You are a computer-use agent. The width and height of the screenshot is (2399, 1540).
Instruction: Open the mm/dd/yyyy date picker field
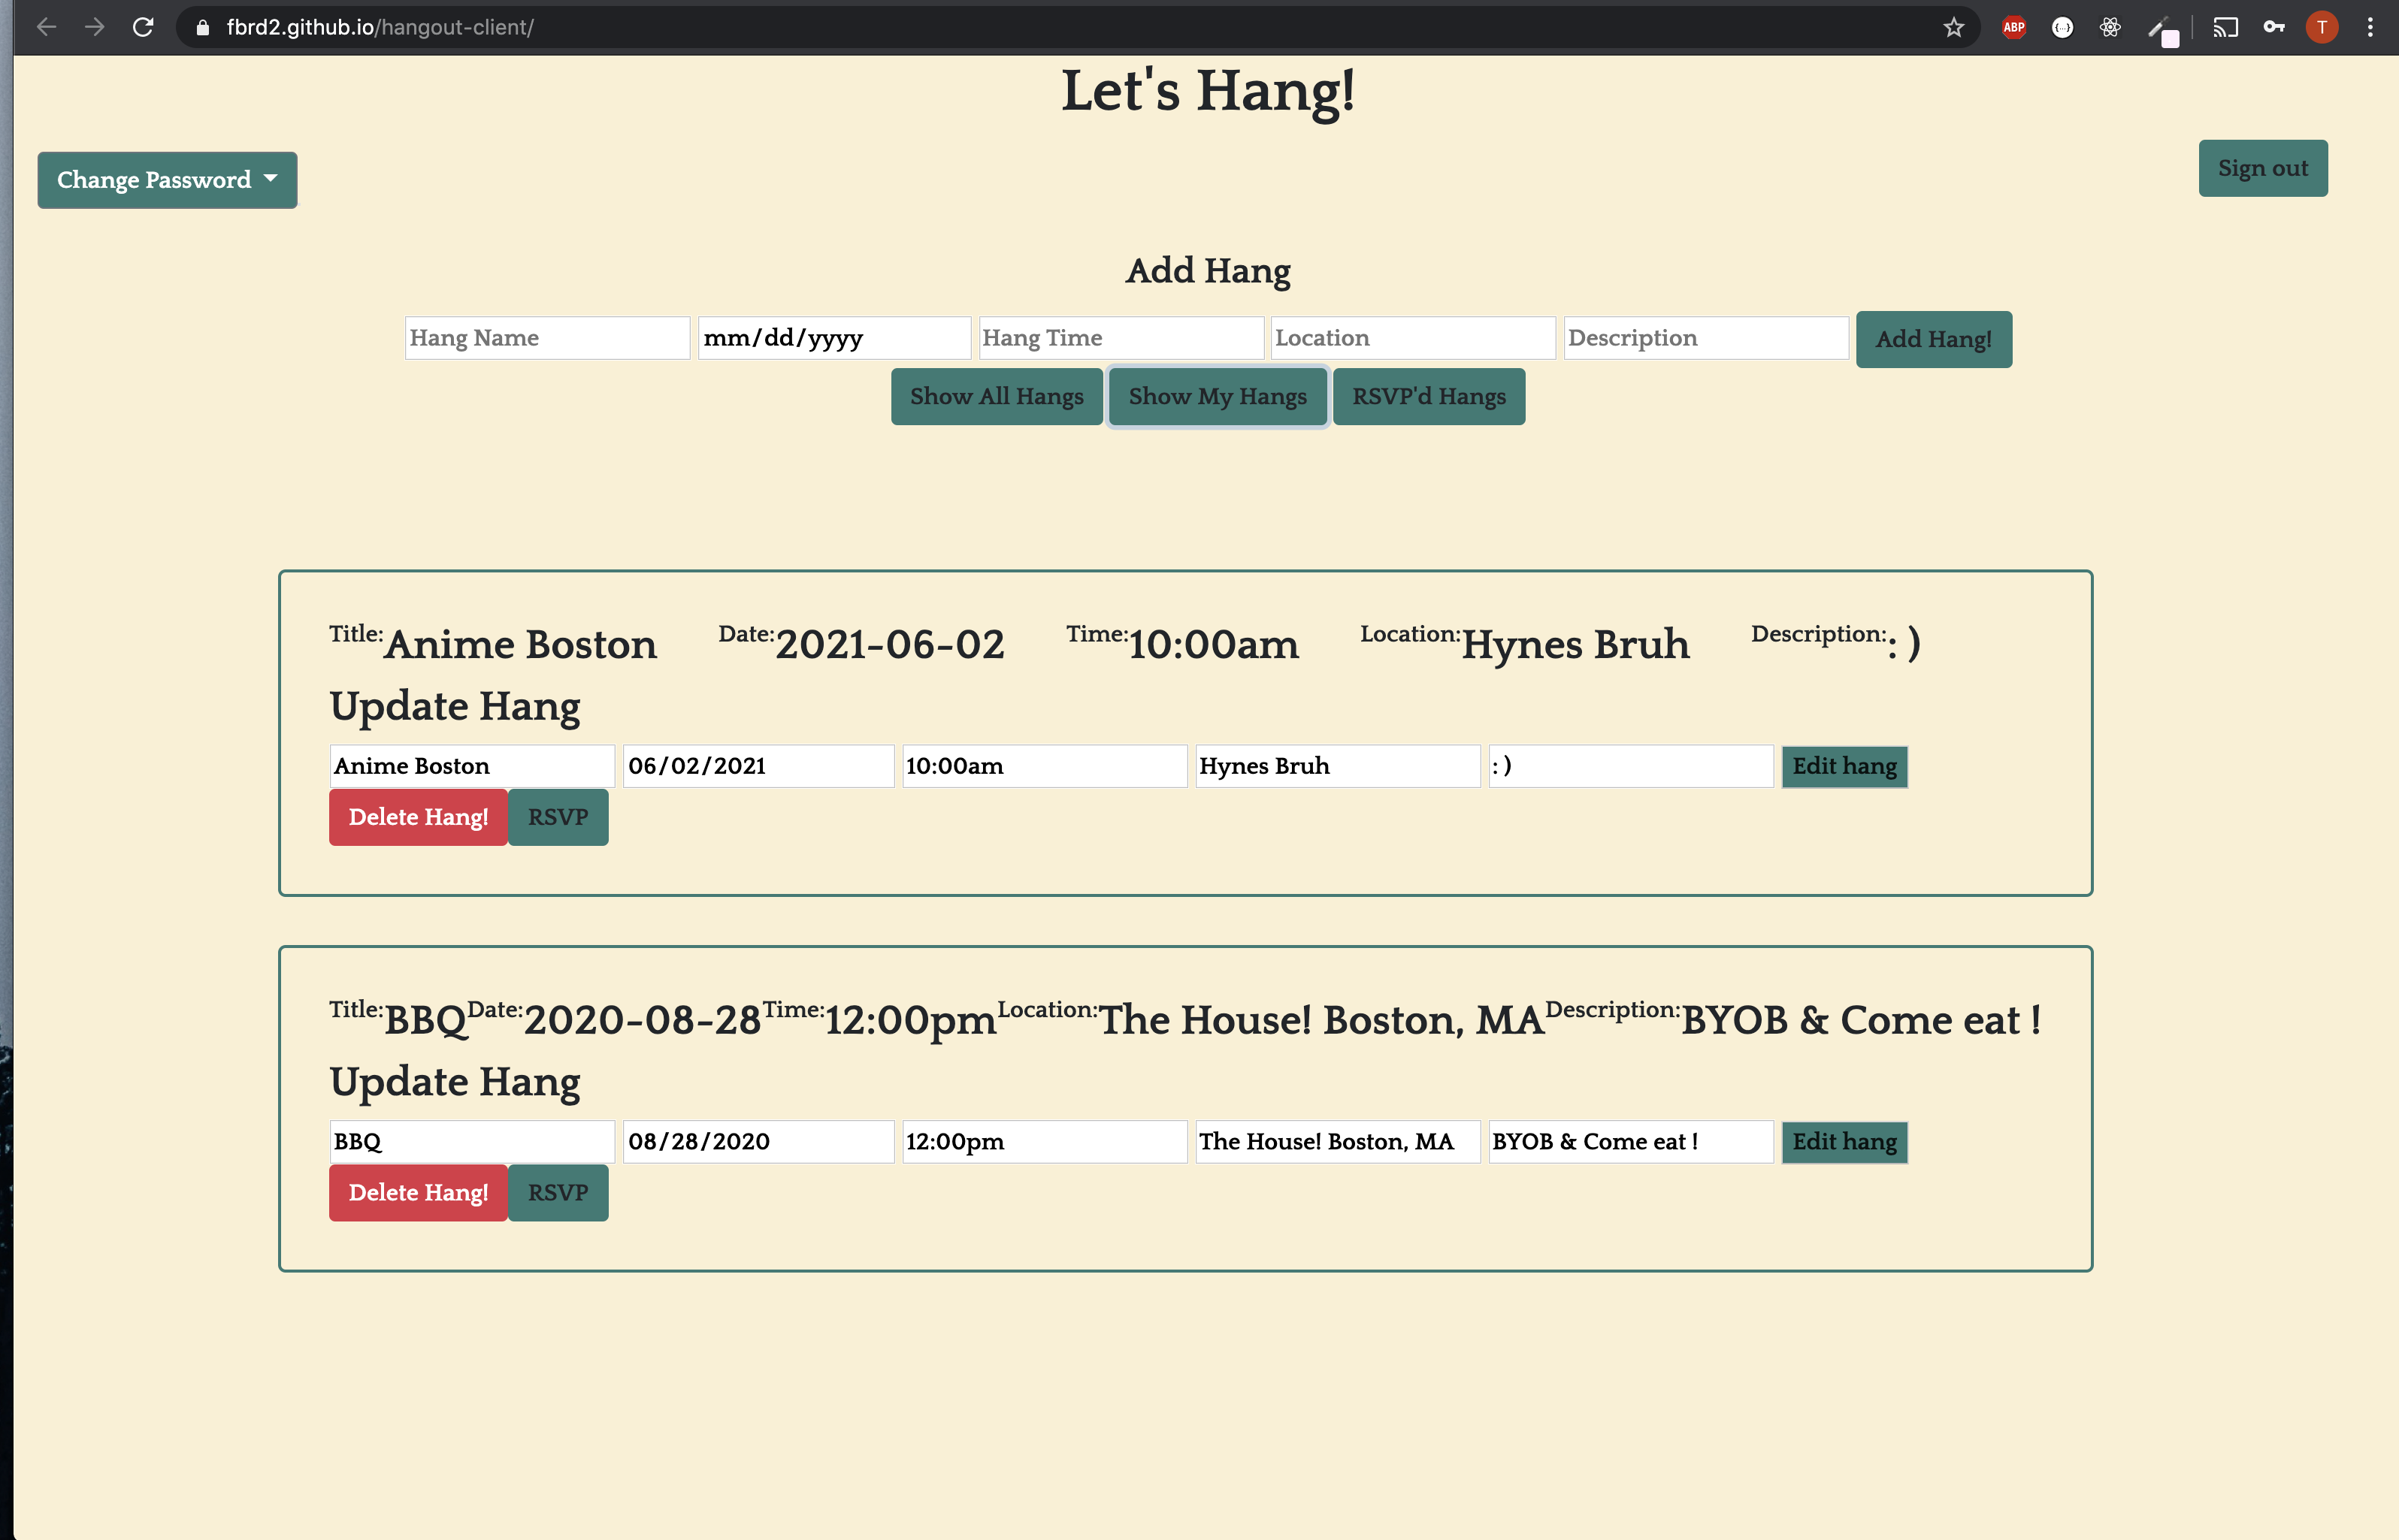[833, 337]
